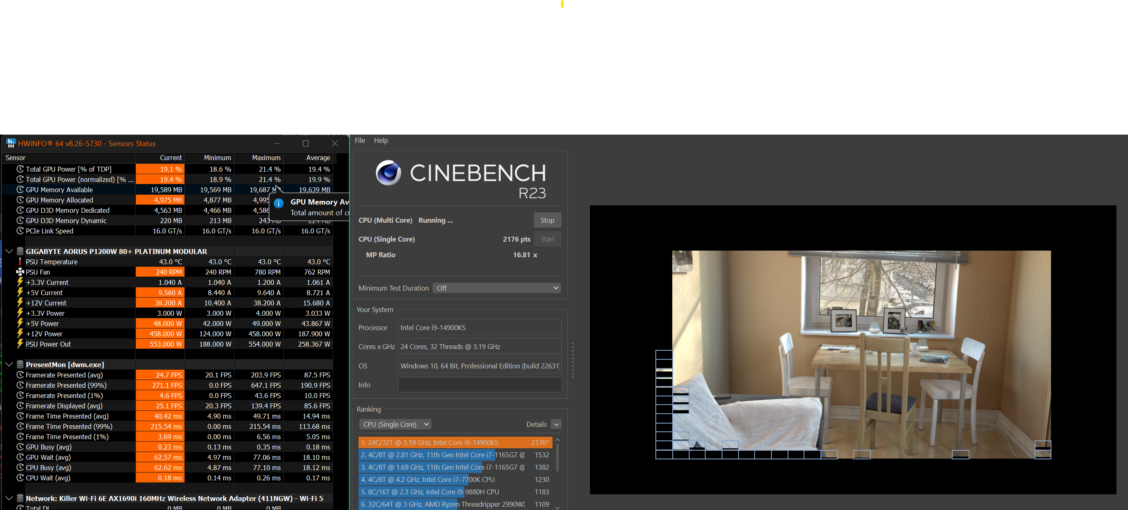The width and height of the screenshot is (1128, 510).
Task: Click the lightning bolt icon beside +12V Power
Action: 20,333
